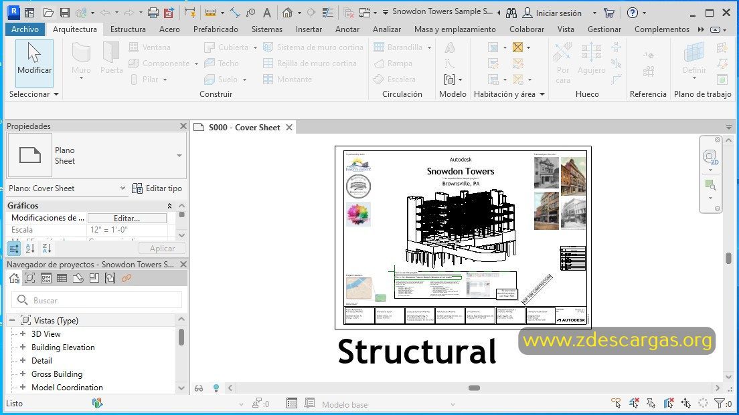Open the legends icon in browser toolbar
Viewport: 739px width, 415px height.
pyautogui.click(x=46, y=278)
